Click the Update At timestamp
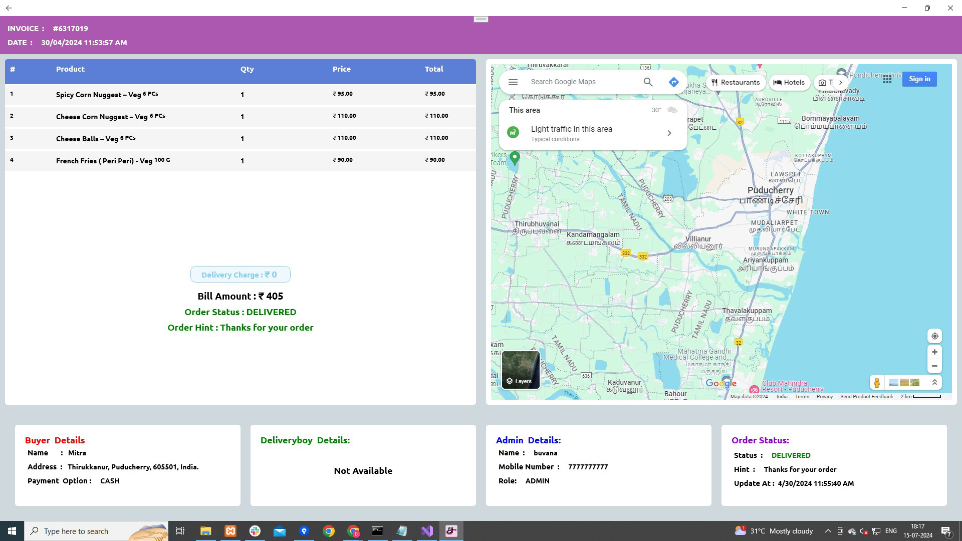962x541 pixels. coord(816,483)
